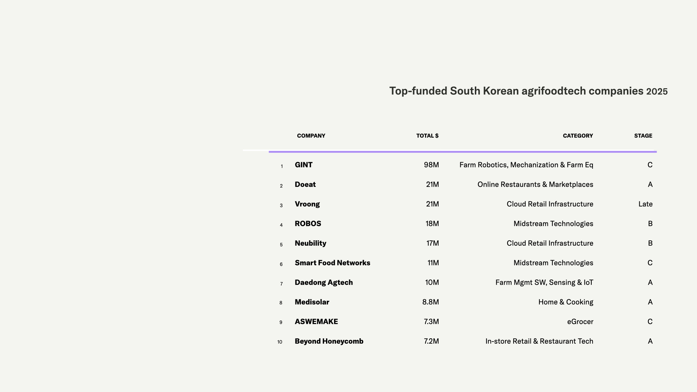Click the 98M funding total

(x=431, y=165)
